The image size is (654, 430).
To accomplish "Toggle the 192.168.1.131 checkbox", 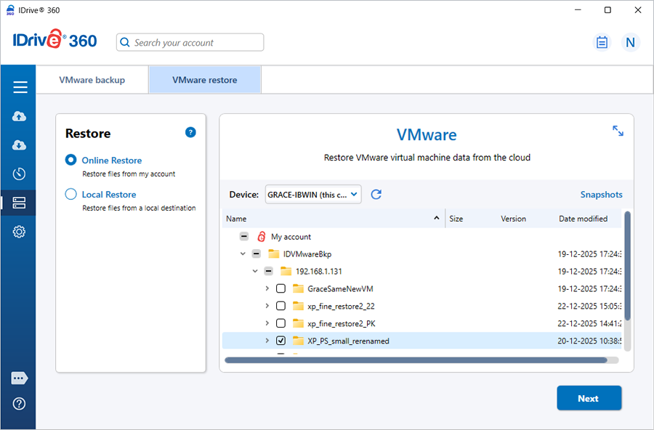I will [269, 271].
